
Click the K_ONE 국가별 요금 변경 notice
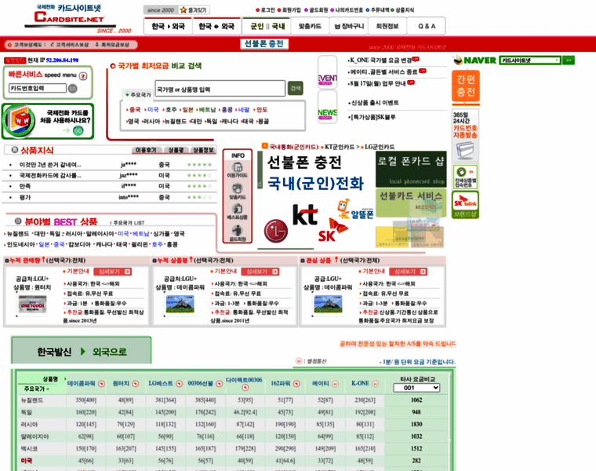380,60
